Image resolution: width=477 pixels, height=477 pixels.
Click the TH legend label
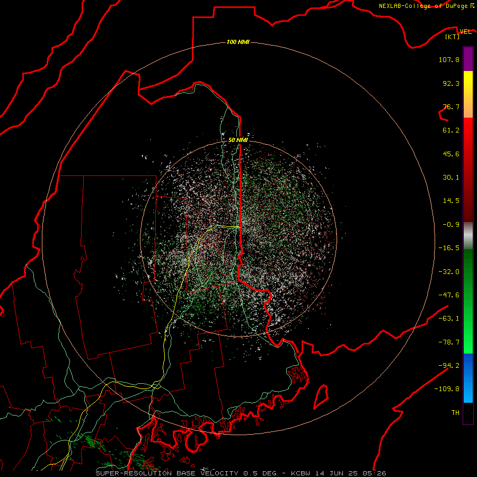click(455, 412)
